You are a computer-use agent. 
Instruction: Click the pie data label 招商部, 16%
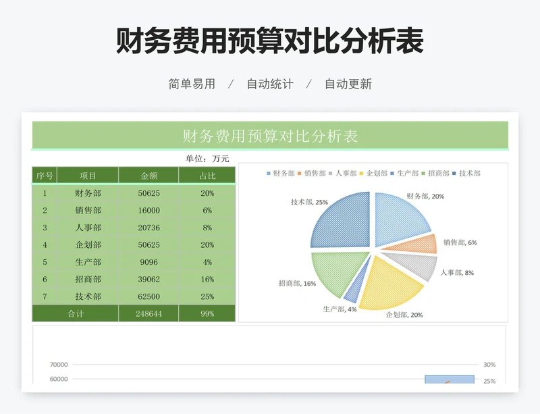click(x=297, y=284)
